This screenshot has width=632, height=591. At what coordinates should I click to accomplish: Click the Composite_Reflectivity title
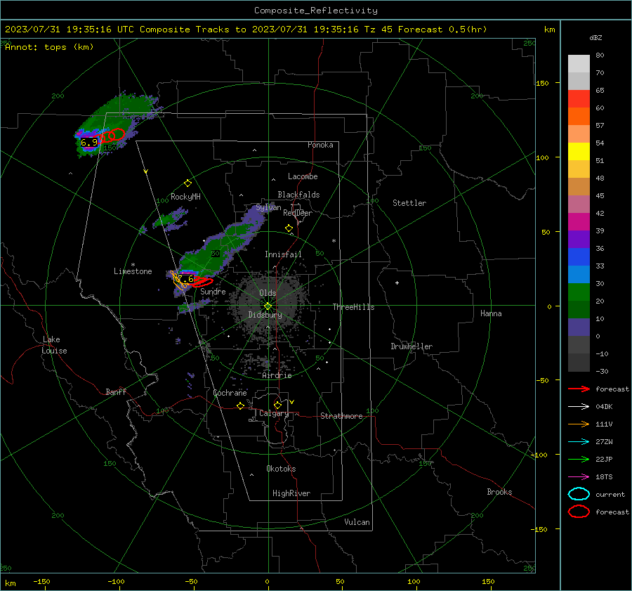tap(316, 11)
